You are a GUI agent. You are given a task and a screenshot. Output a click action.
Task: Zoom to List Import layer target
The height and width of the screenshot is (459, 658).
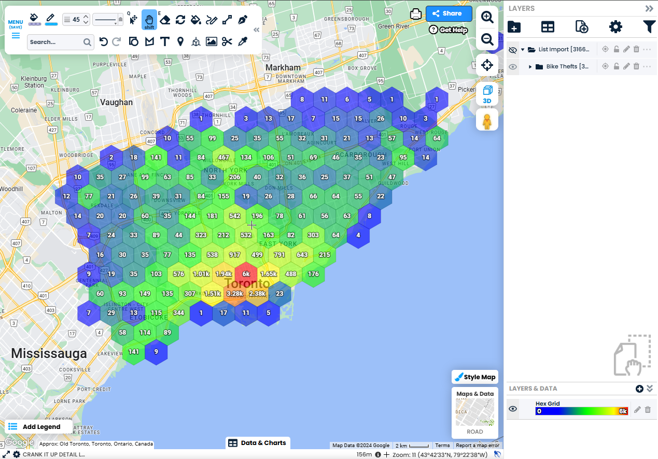tap(605, 50)
